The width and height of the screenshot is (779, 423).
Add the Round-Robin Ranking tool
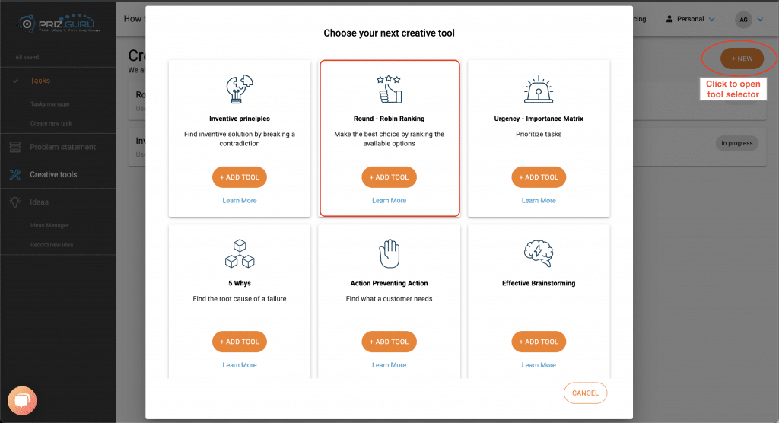pyautogui.click(x=389, y=177)
